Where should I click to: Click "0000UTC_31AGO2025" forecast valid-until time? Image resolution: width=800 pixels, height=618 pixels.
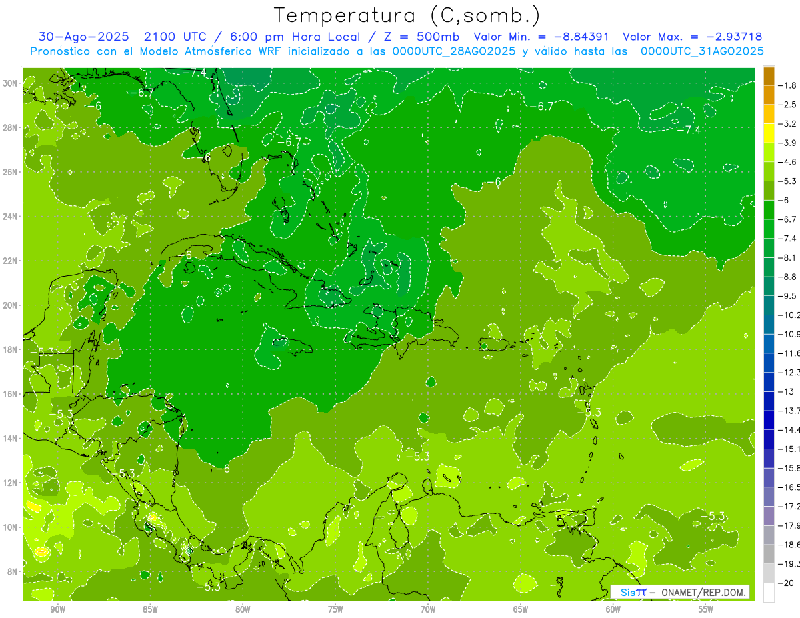702,51
